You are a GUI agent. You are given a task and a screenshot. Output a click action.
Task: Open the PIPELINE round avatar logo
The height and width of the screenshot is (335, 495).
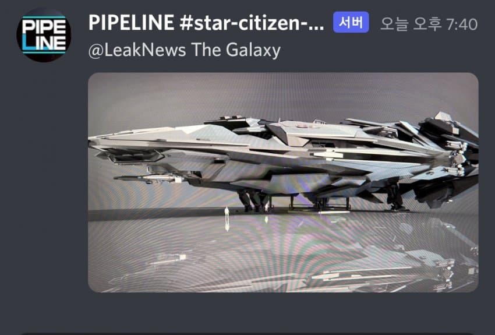point(44,35)
